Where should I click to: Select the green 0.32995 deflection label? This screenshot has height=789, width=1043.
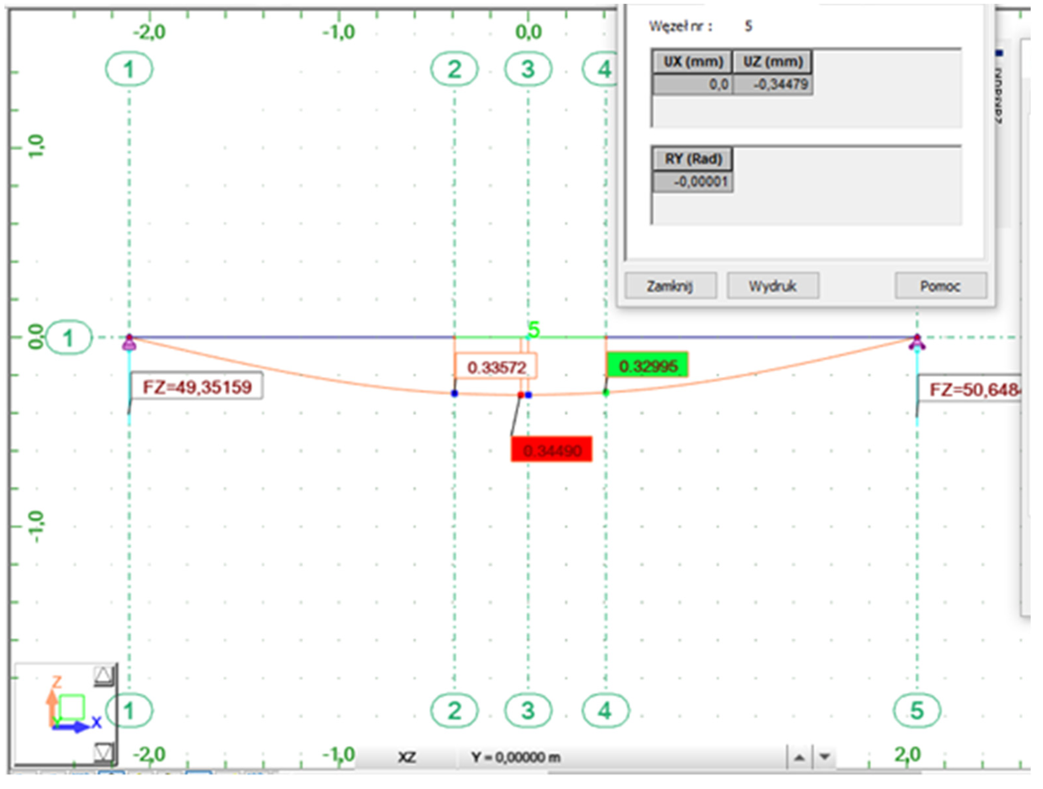coord(647,366)
